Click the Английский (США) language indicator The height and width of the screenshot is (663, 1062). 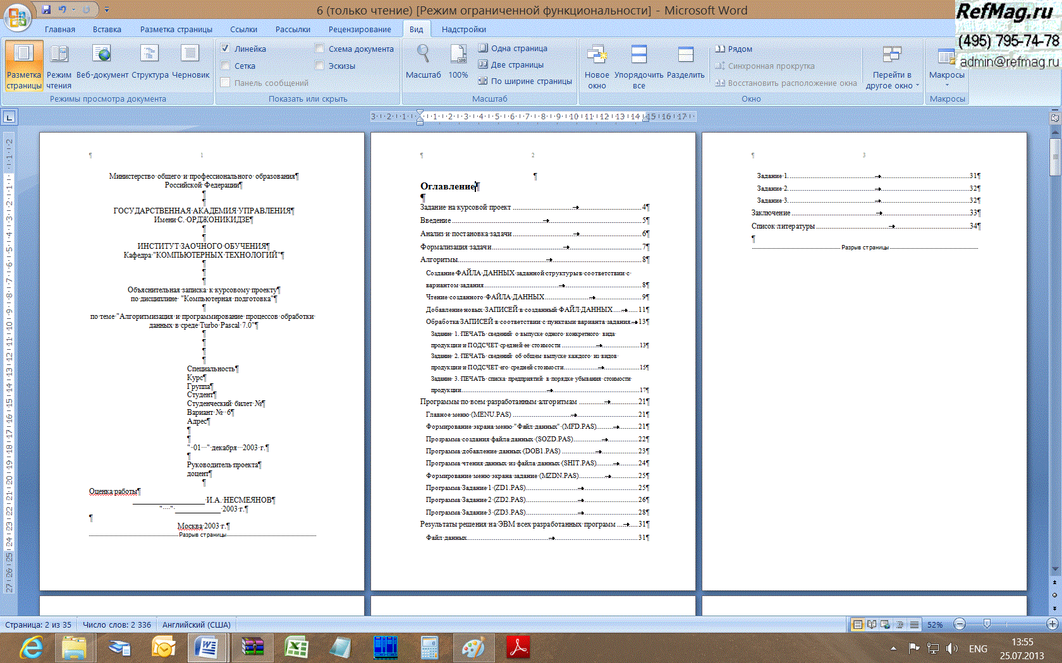[197, 624]
